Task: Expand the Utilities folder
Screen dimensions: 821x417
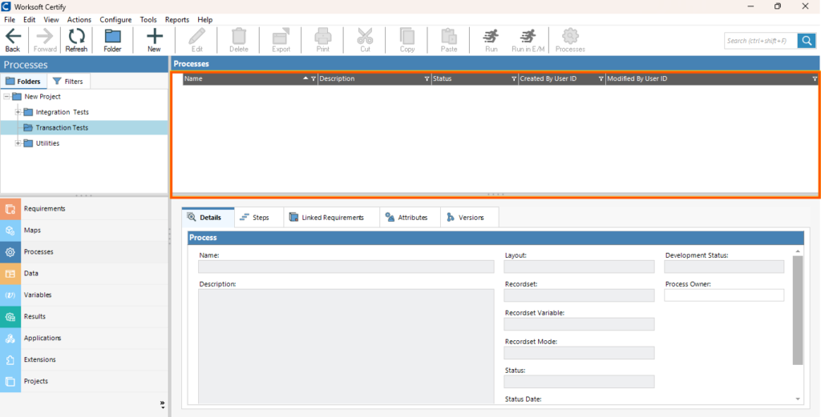Action: 18,143
